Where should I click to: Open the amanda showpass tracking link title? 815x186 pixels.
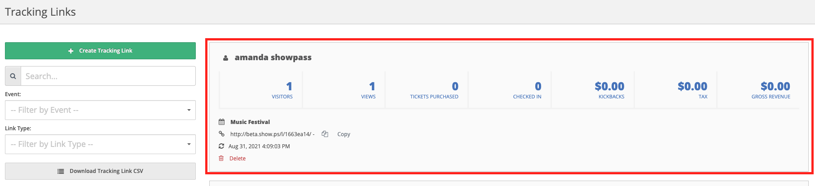(273, 58)
